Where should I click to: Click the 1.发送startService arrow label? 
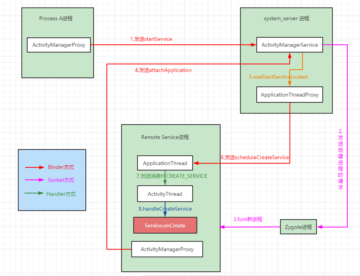click(x=151, y=39)
